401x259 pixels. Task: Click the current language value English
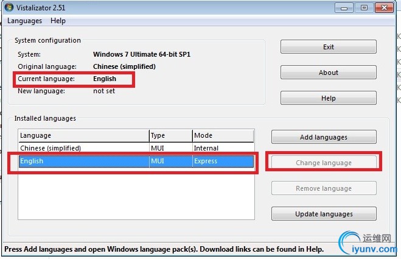coord(105,79)
